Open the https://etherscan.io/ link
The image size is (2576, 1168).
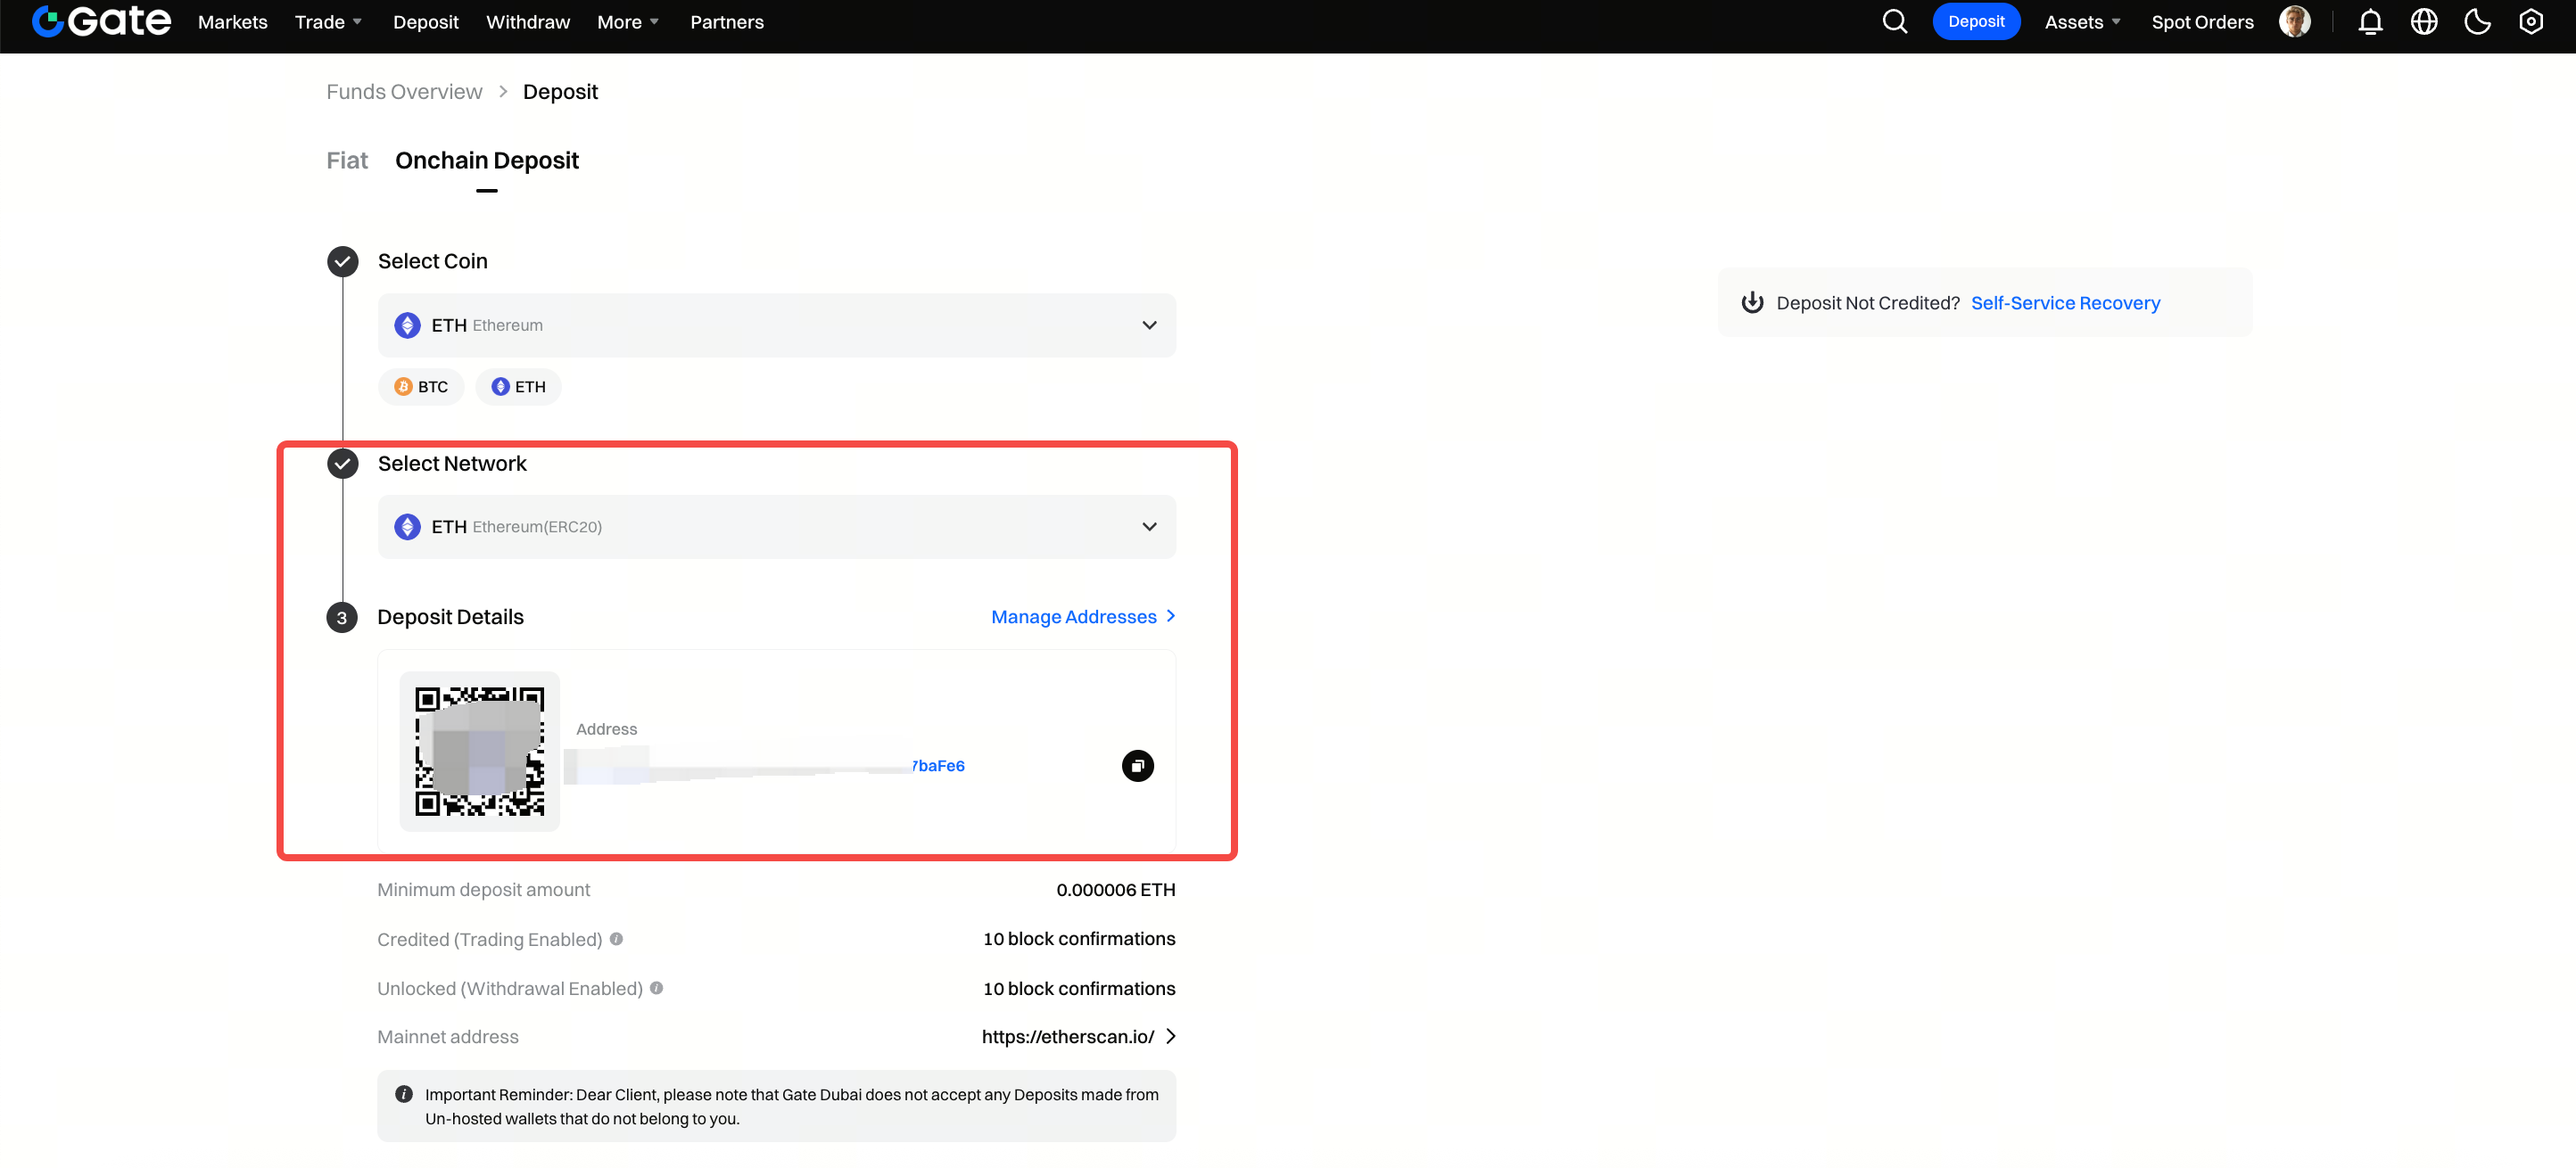(1068, 1037)
